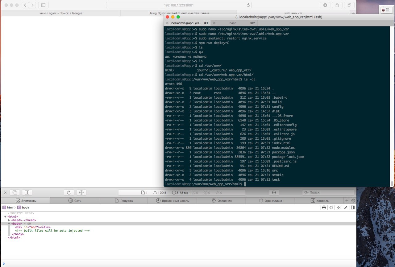Screen dimensions: 395x267
Task: Dock Web Inspector to the side
Action: (x=27, y=192)
